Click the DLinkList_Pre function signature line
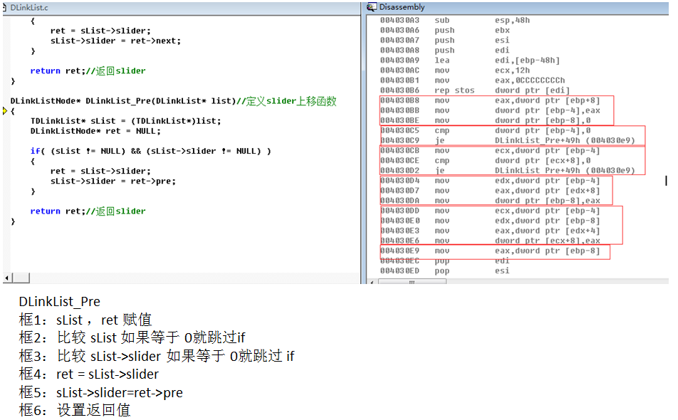The width and height of the screenshot is (678, 420). [x=173, y=101]
